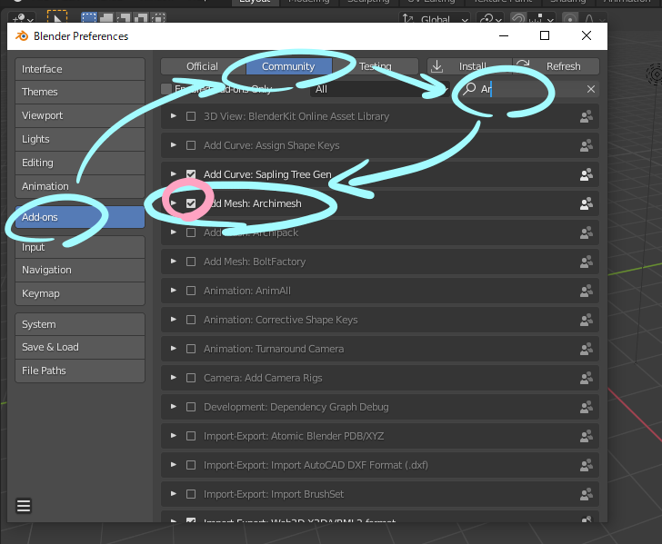The width and height of the screenshot is (662, 544).
Task: Click community icon on Sapling Tree Gen row
Action: coord(587,174)
